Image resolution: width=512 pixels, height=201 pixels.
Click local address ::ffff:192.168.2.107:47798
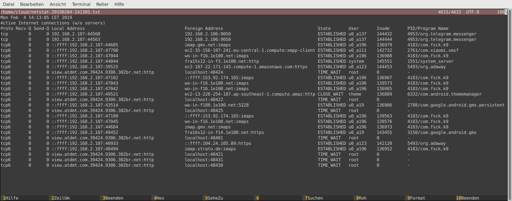(x=85, y=50)
